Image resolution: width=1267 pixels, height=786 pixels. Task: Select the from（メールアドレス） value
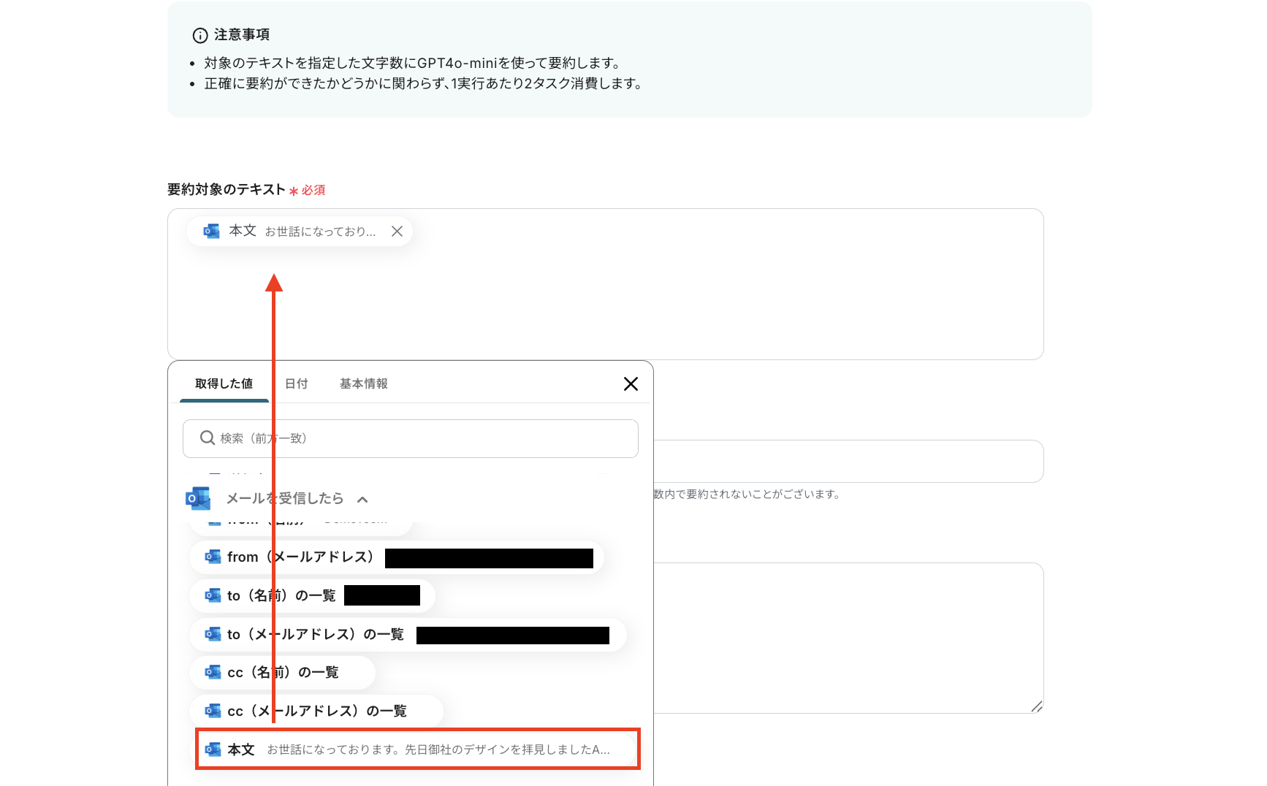(397, 557)
